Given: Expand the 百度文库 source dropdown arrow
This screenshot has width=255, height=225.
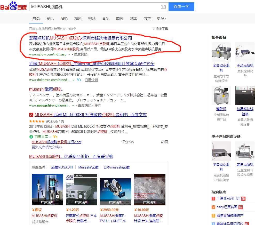Looking at the screenshot, I should click(x=50, y=137).
